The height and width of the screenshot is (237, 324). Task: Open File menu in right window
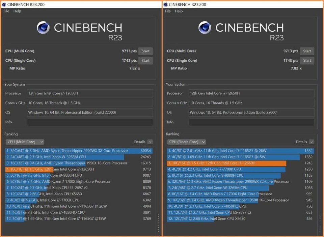pos(168,11)
